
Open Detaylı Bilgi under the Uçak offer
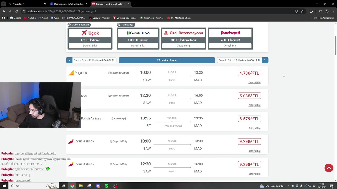90,46
